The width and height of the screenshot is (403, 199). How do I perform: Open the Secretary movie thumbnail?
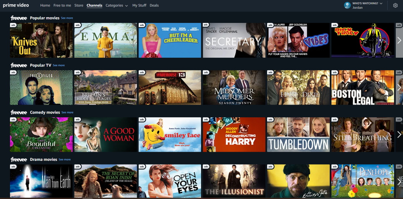(x=234, y=40)
